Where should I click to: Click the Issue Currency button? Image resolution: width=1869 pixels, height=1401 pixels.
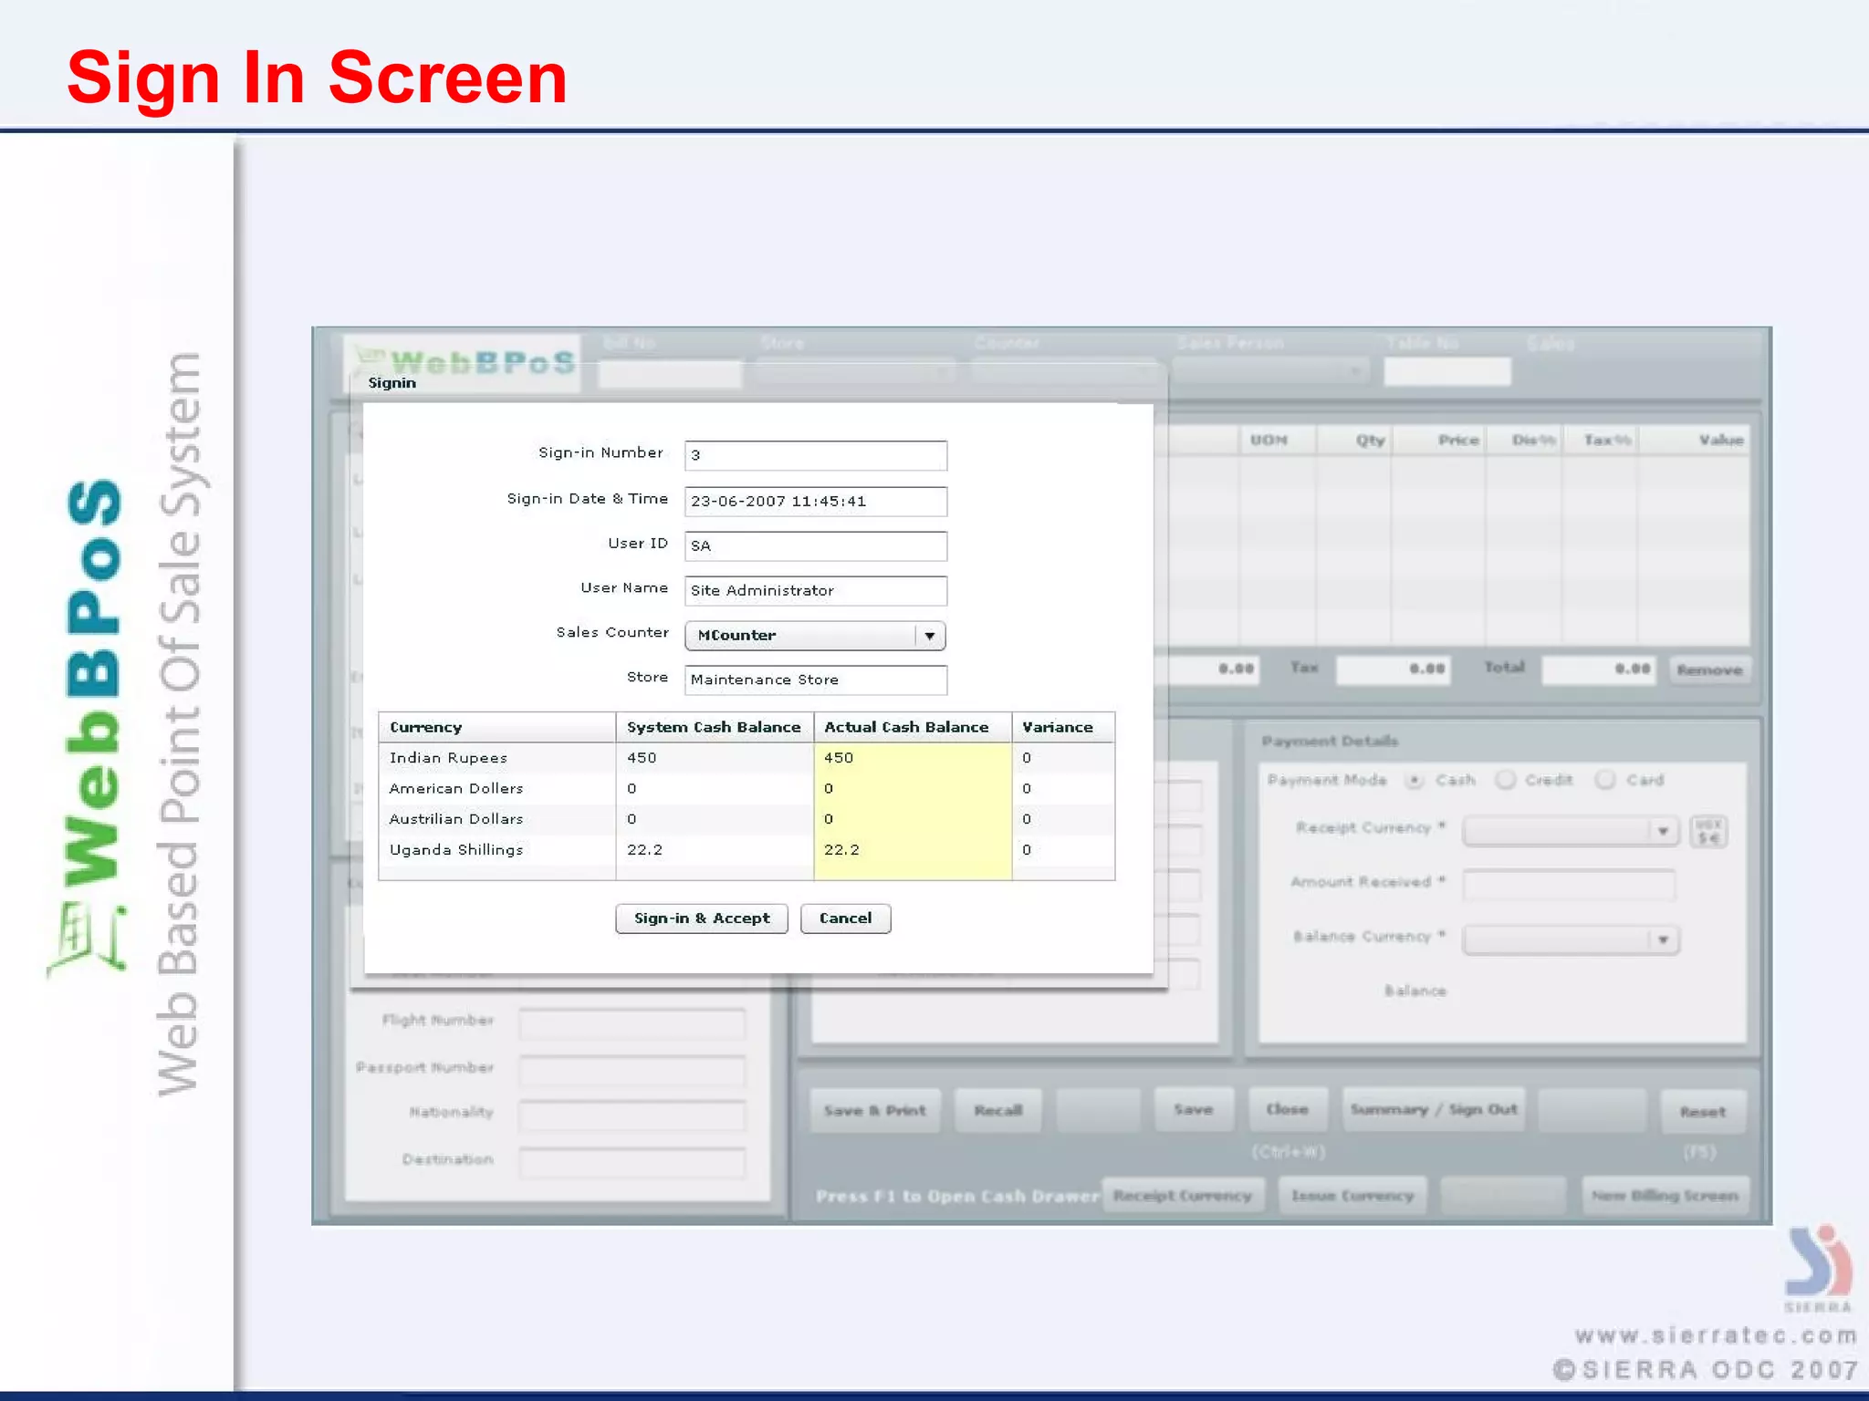point(1352,1196)
